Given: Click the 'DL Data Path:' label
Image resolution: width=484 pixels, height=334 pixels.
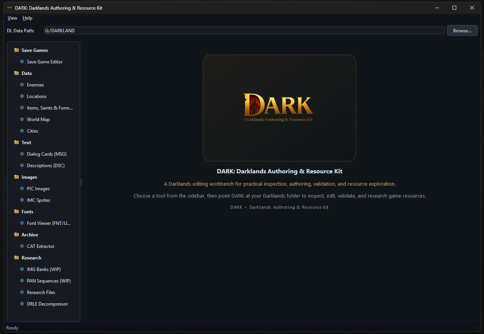Looking at the screenshot, I should click(20, 31).
